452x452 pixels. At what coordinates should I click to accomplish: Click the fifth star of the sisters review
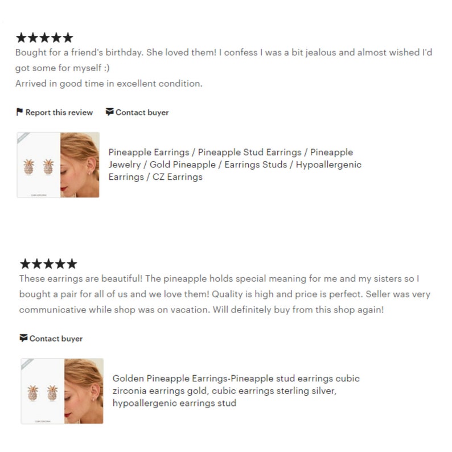coord(72,264)
